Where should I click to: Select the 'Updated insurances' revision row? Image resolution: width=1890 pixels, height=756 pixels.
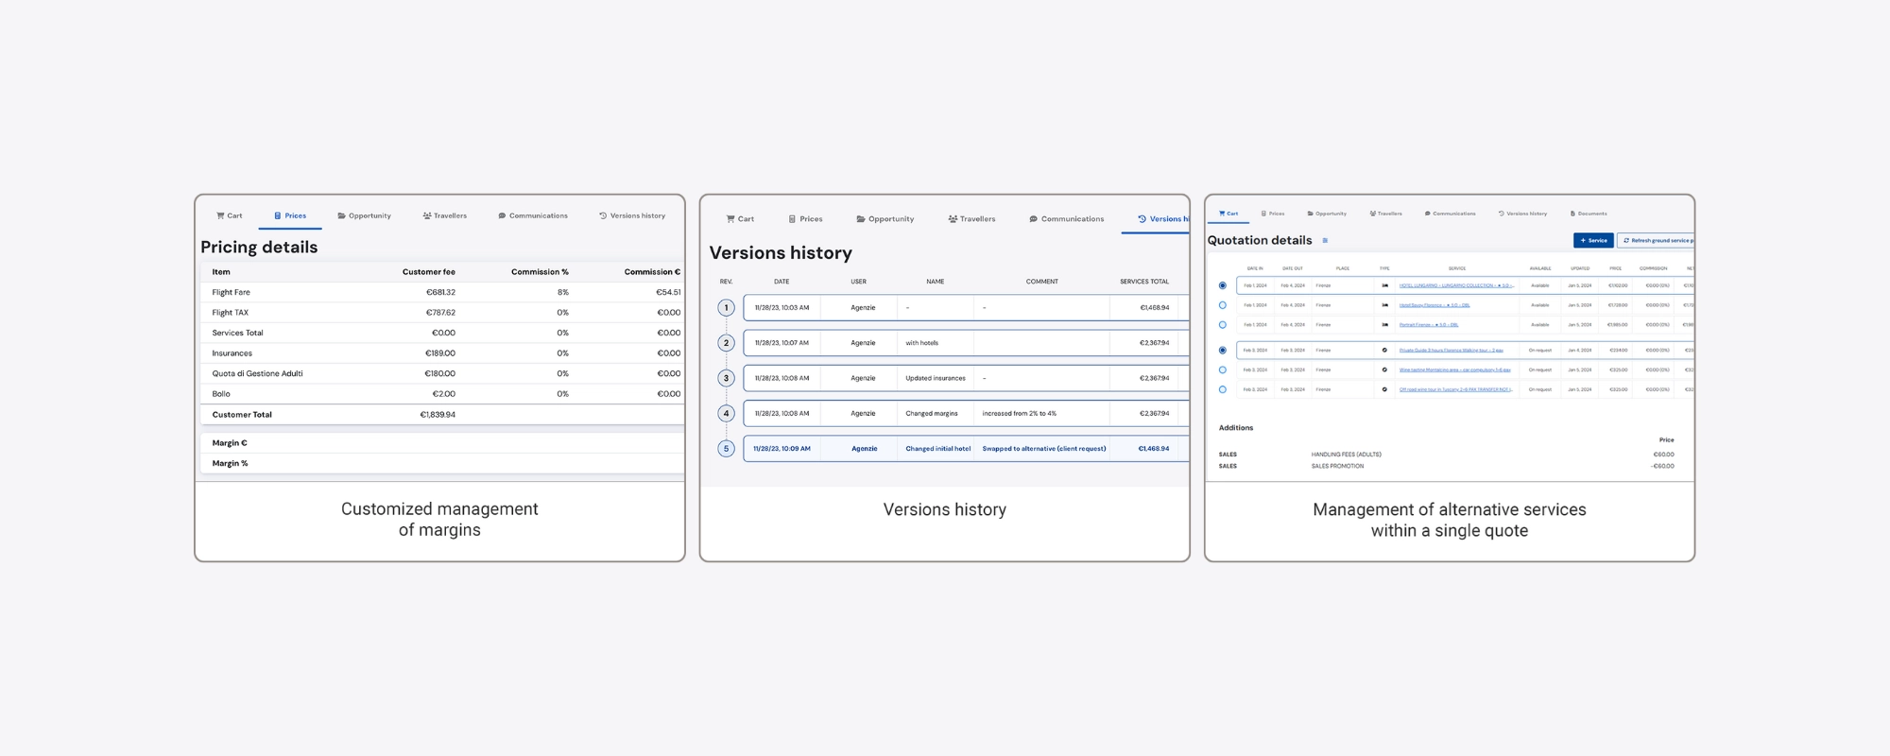click(x=966, y=378)
